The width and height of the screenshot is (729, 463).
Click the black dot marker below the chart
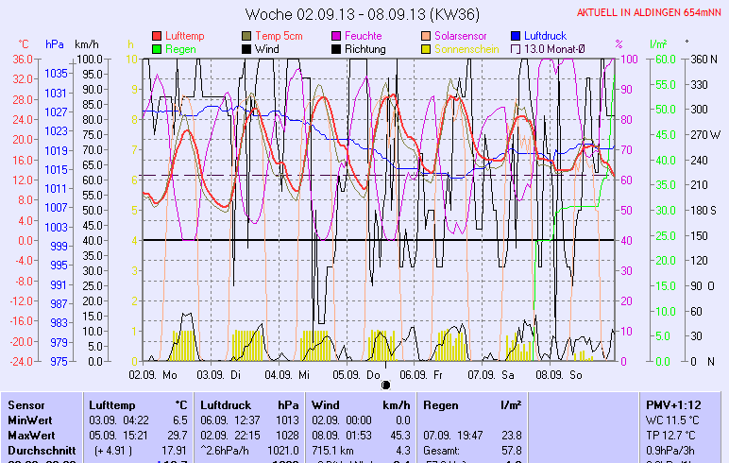click(385, 385)
